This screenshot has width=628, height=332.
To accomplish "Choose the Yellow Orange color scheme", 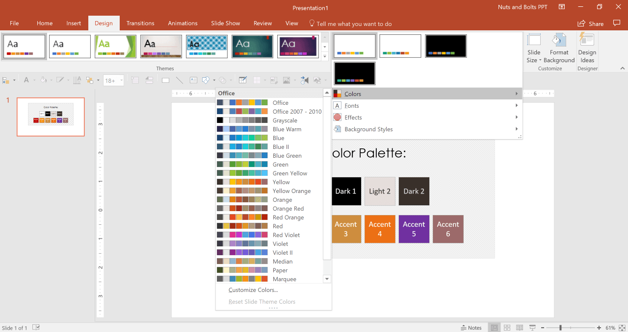I will coord(269,190).
